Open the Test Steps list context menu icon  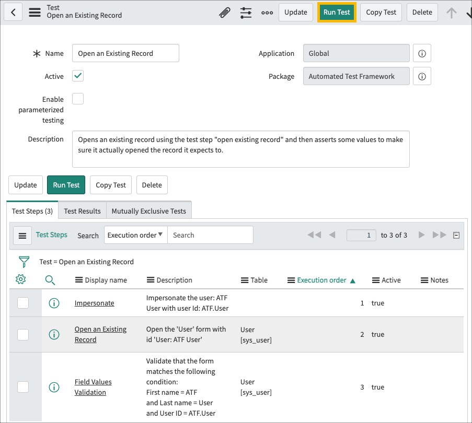click(x=22, y=235)
